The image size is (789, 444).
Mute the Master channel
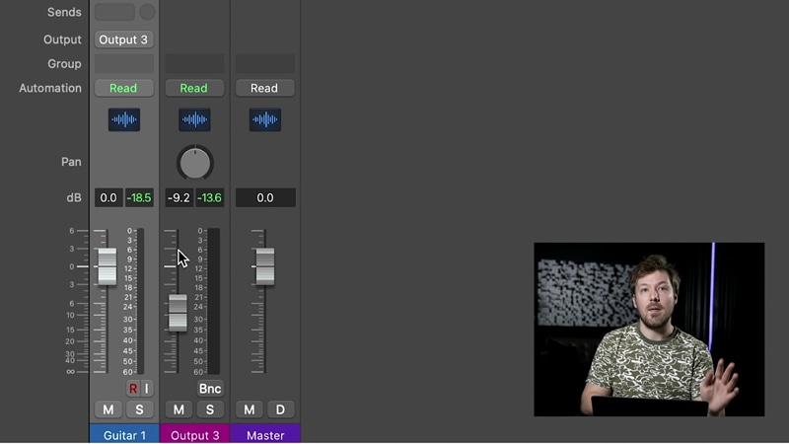click(250, 409)
